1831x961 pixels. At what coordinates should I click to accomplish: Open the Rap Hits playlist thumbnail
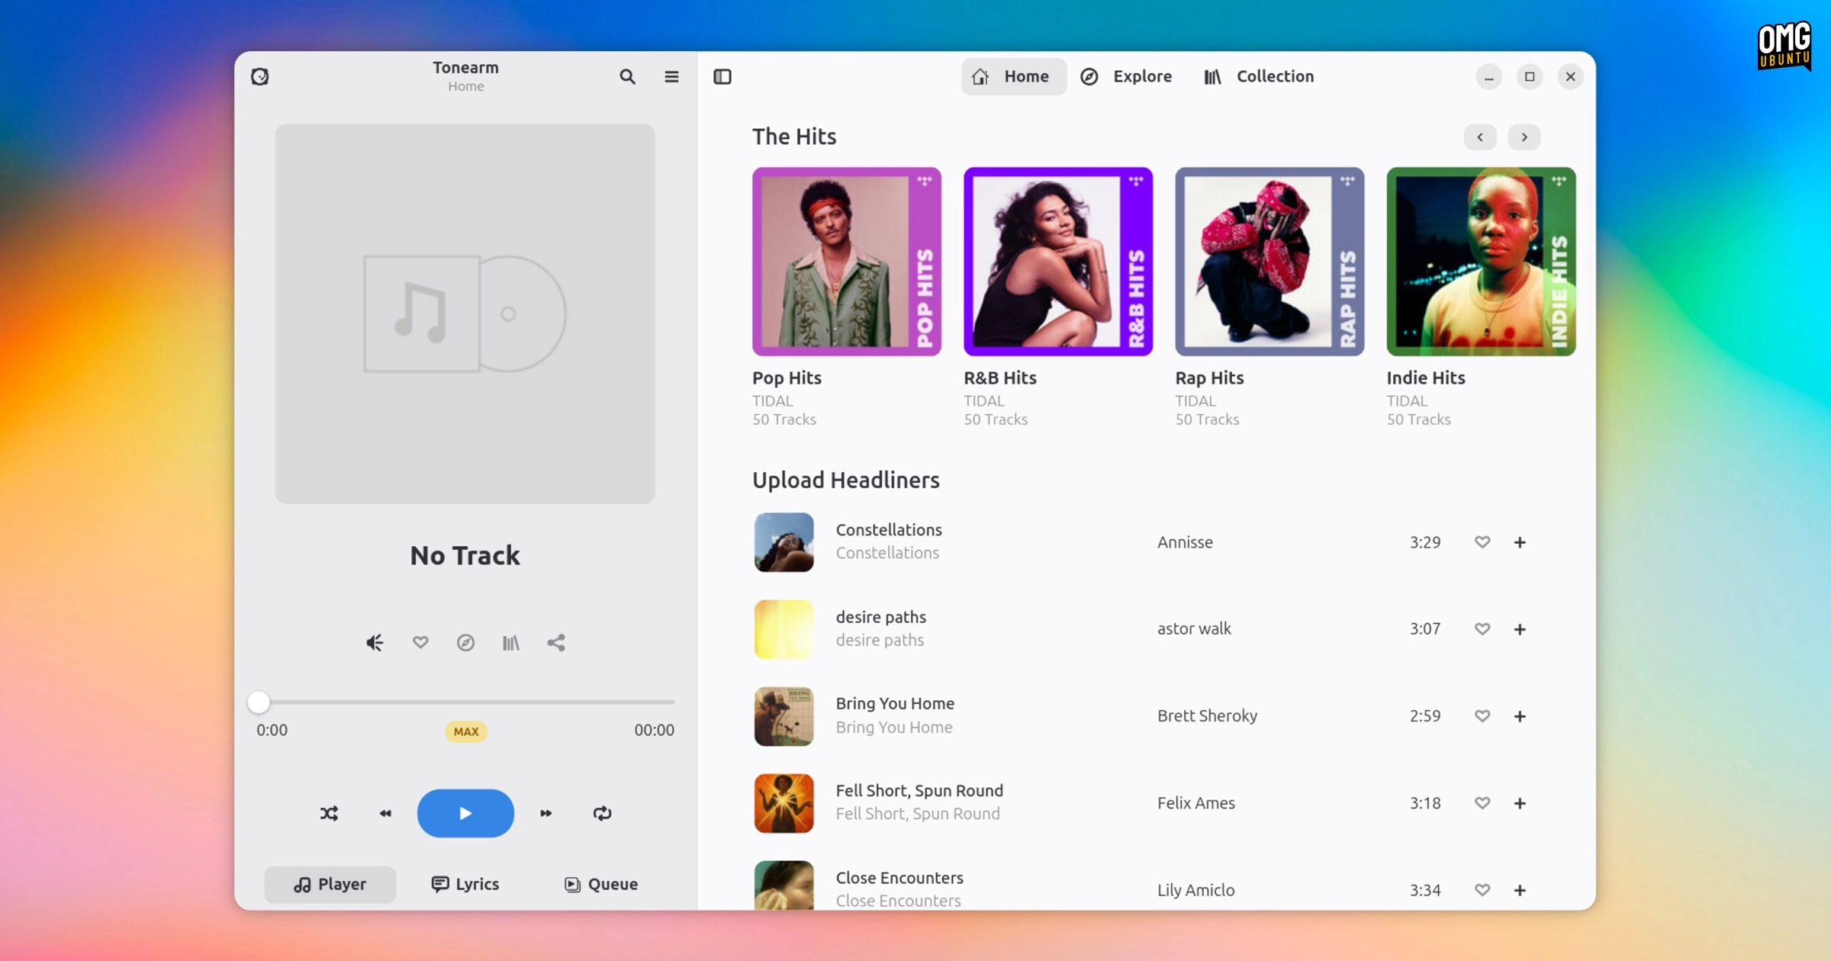[1269, 262]
